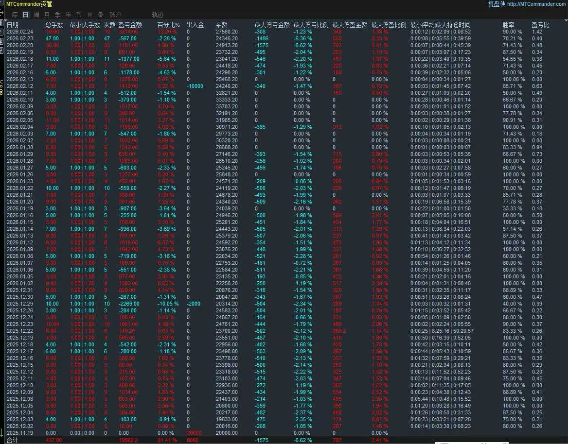Sort by the 总手数 column header
The width and height of the screenshot is (568, 444).
click(x=54, y=25)
